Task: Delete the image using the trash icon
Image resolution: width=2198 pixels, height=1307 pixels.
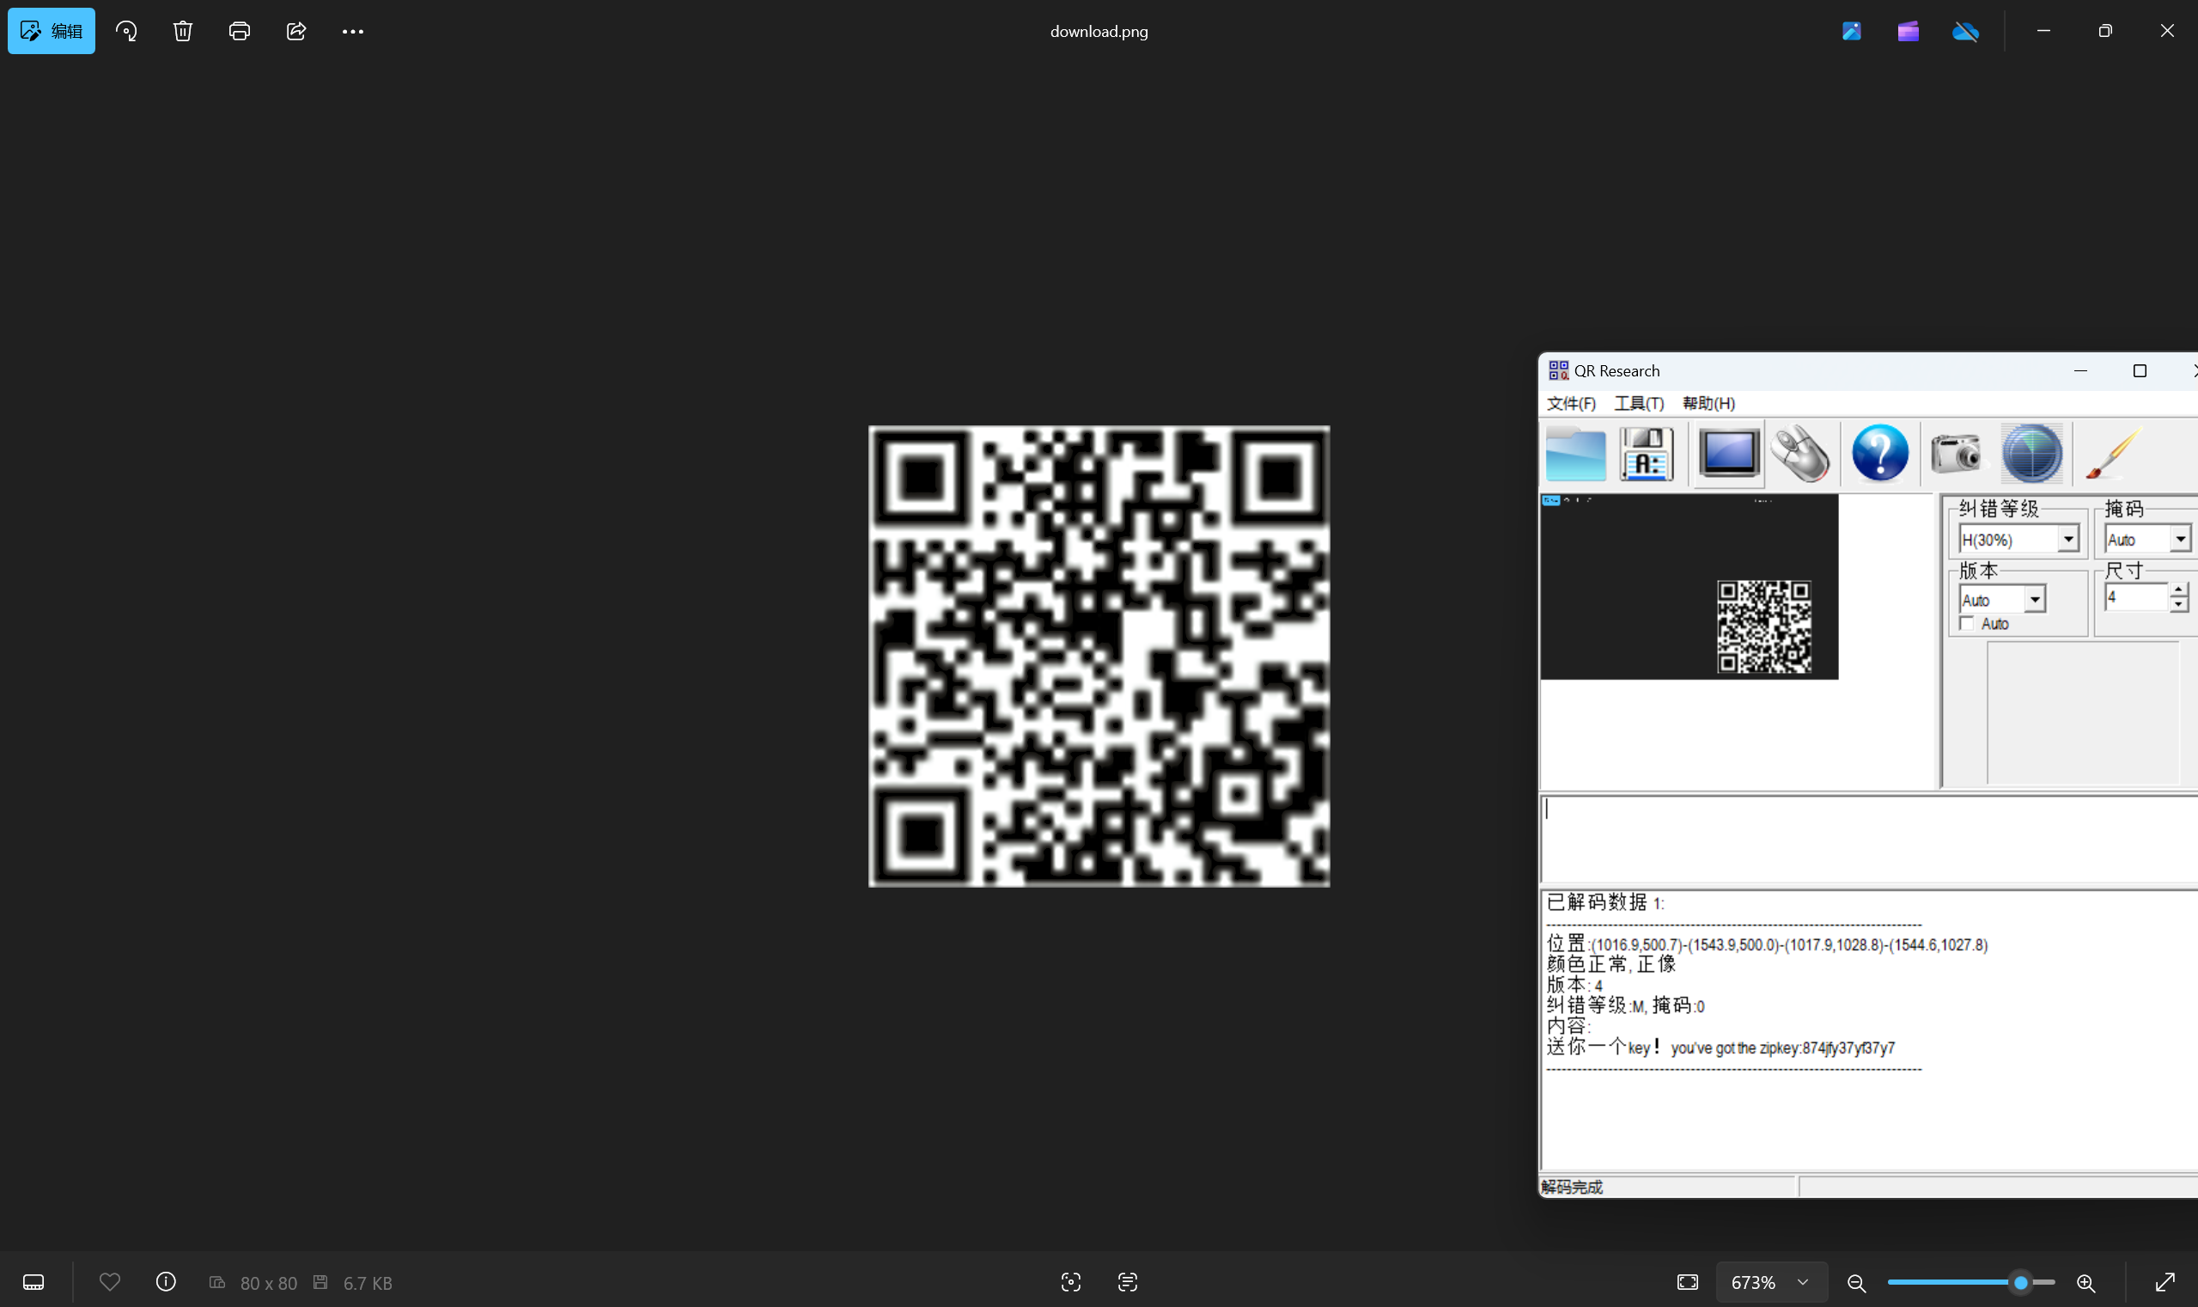Action: 182,31
